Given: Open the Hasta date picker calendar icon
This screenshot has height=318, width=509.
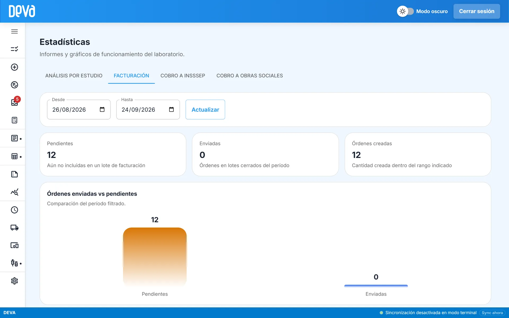Looking at the screenshot, I should coord(171,109).
